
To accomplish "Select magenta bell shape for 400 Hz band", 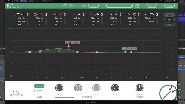I will coord(73,14).
